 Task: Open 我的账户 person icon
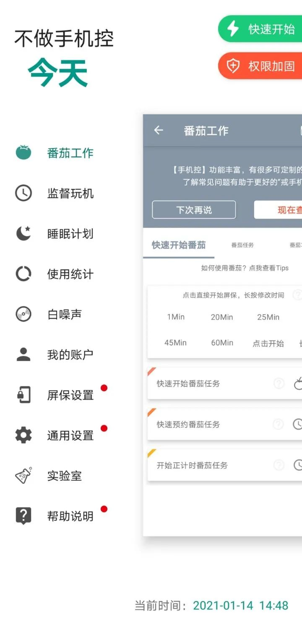coord(23,354)
